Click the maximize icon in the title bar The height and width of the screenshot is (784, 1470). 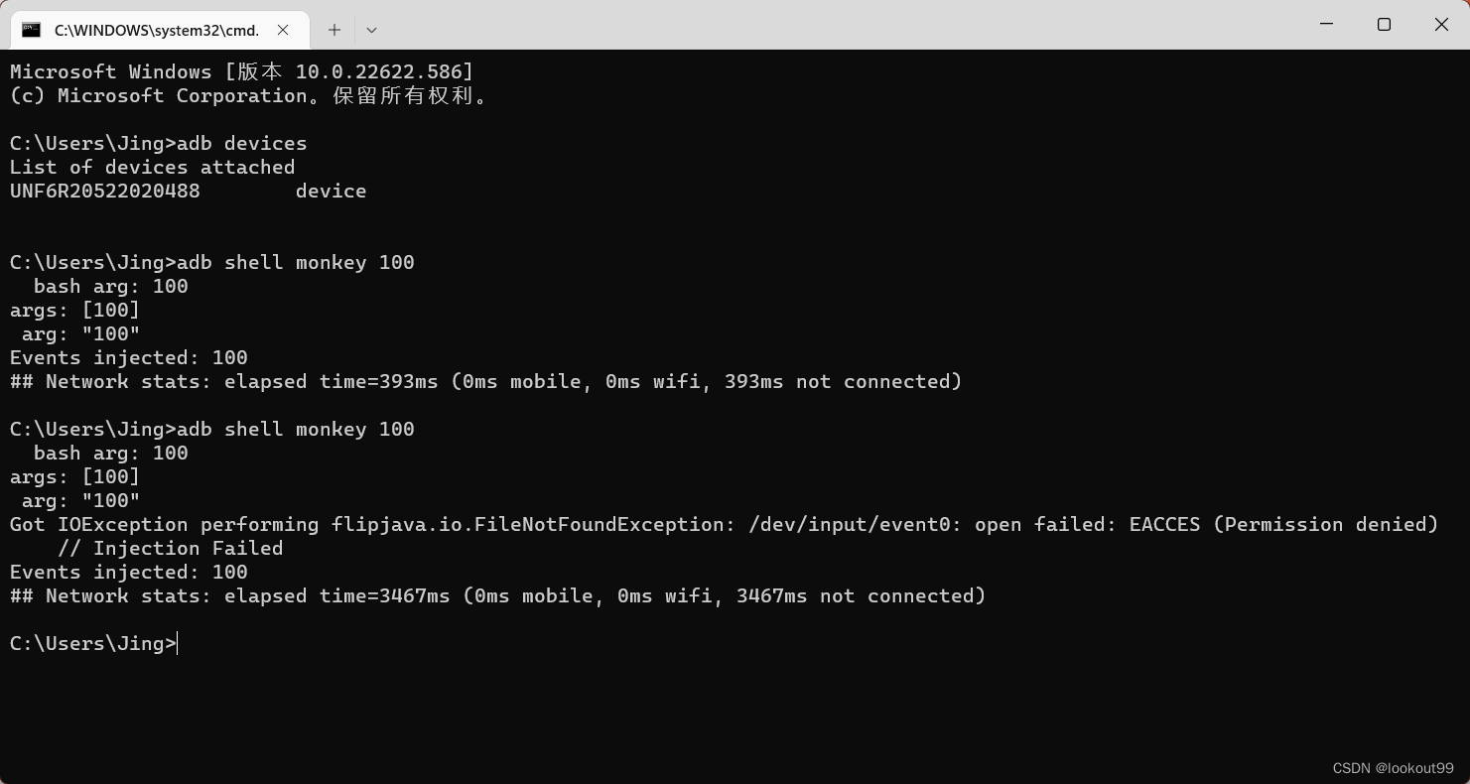click(1384, 24)
